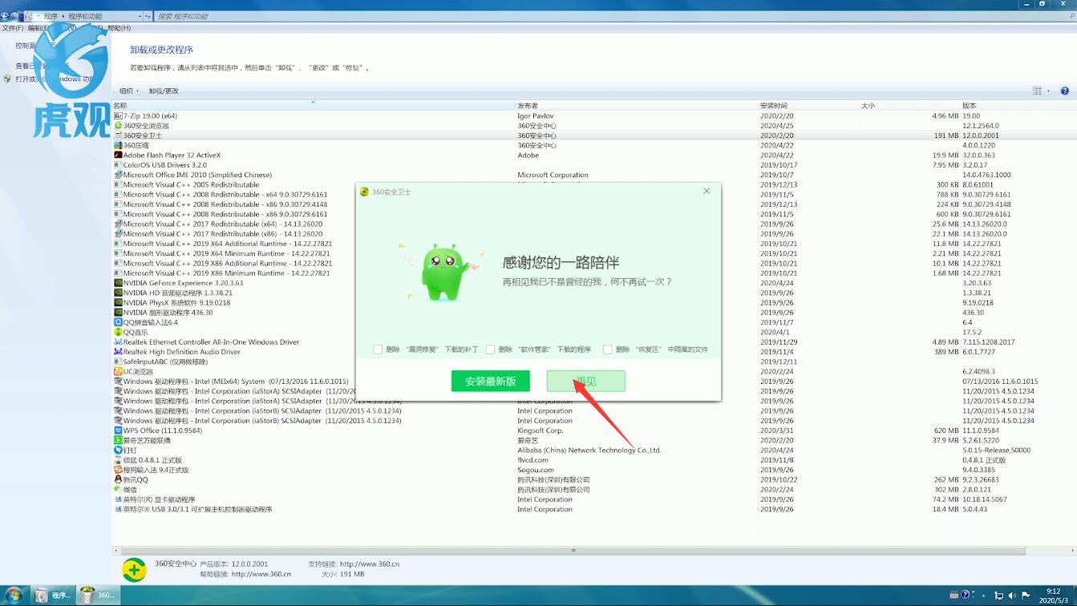Sort by the 大小 column header
Viewport: 1077px width, 606px height.
click(909, 105)
